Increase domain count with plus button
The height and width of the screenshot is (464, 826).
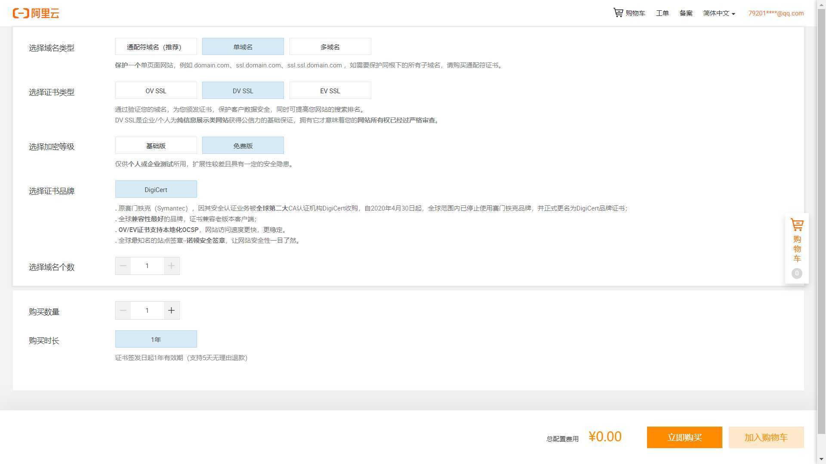point(171,266)
